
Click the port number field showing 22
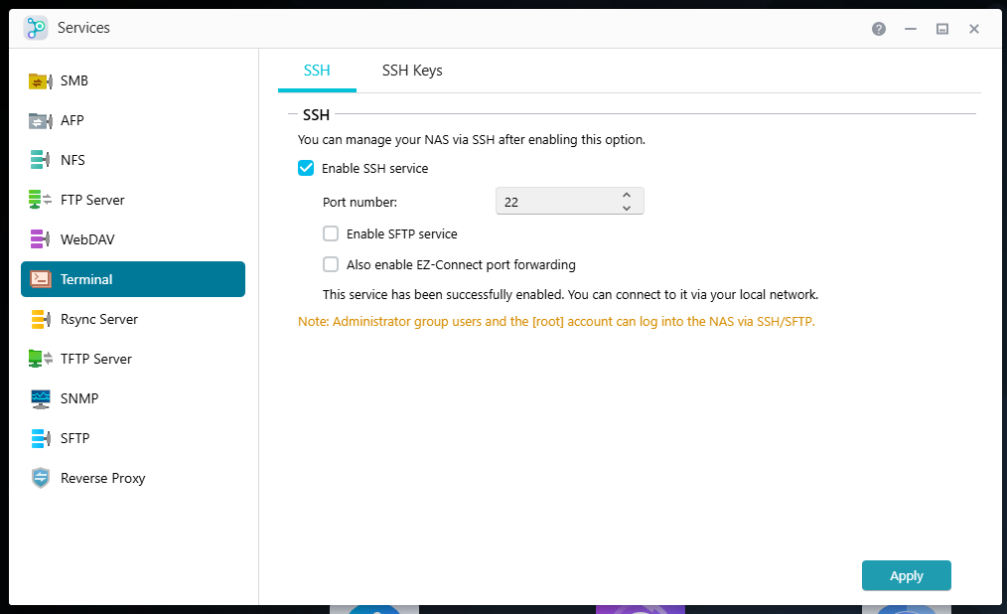coord(570,202)
